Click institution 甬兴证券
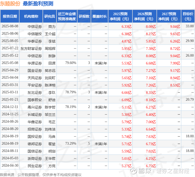195x177 pixels. tap(35, 107)
